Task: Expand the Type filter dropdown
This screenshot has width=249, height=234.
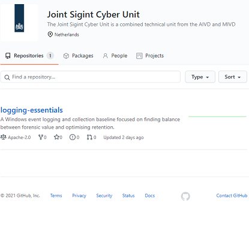Action: tap(200, 77)
